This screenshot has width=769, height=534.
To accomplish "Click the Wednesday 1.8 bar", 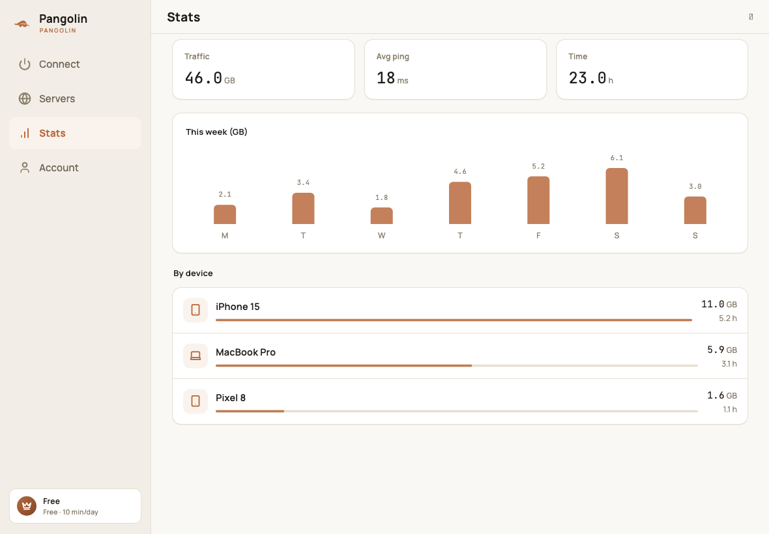I will (381, 216).
